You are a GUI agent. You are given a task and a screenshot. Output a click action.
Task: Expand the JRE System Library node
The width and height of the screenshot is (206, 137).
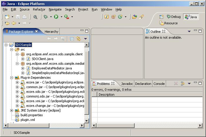pos(12,110)
